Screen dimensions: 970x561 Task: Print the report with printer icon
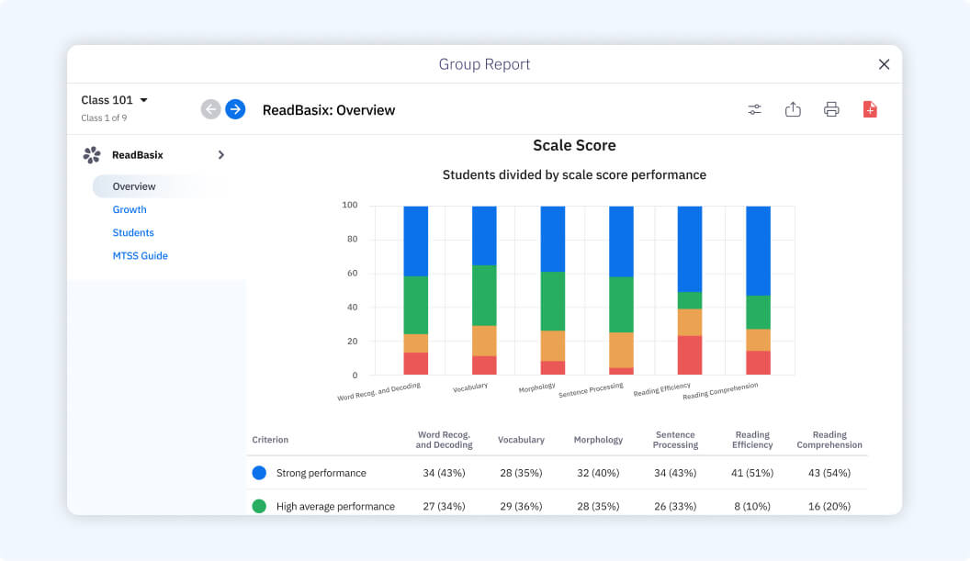coord(831,109)
